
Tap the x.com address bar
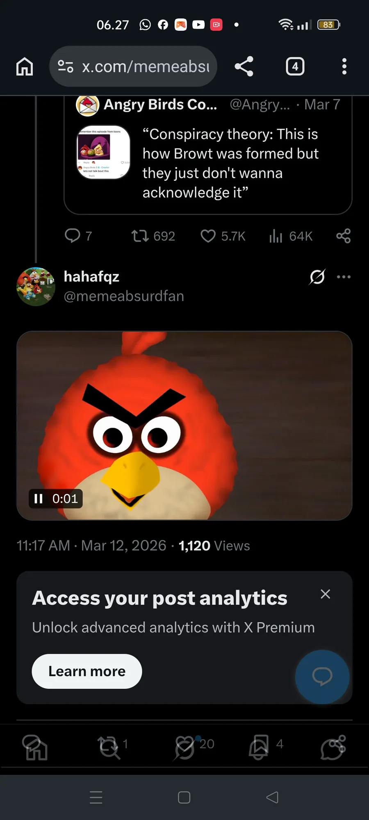click(146, 66)
